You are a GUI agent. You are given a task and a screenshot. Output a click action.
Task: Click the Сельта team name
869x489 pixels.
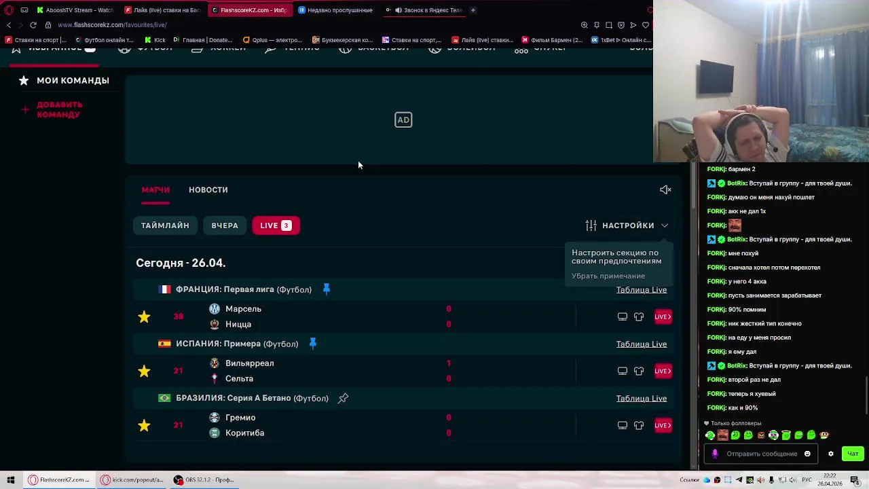tap(239, 379)
